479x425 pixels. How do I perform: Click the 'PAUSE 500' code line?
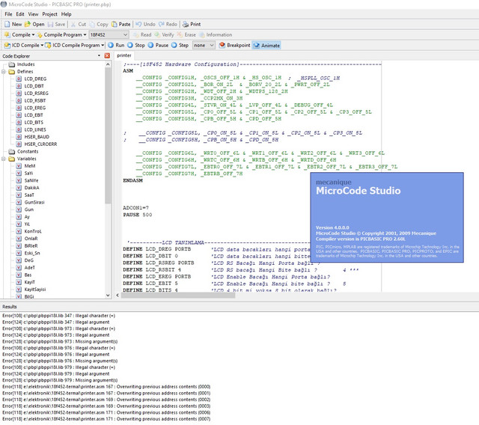click(138, 215)
